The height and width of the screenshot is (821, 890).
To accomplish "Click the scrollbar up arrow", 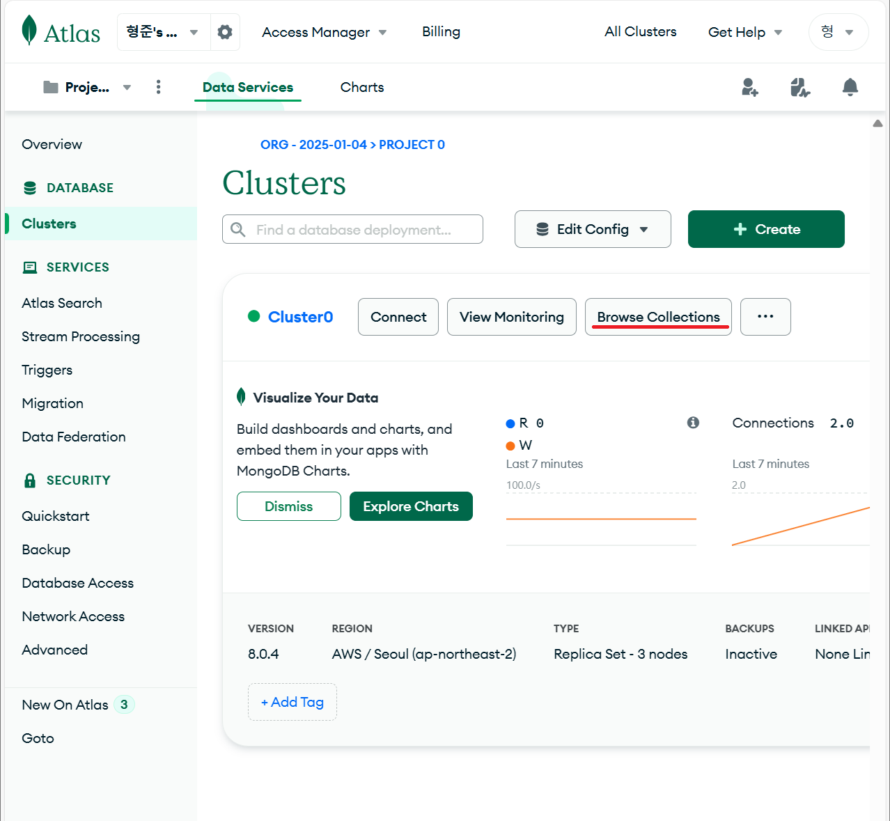I will point(877,123).
